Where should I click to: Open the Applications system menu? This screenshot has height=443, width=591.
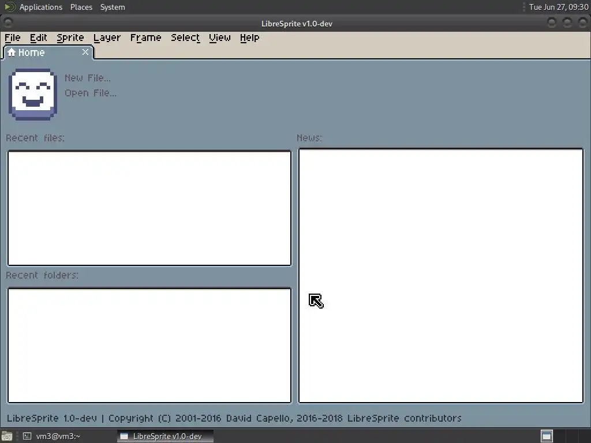click(41, 7)
